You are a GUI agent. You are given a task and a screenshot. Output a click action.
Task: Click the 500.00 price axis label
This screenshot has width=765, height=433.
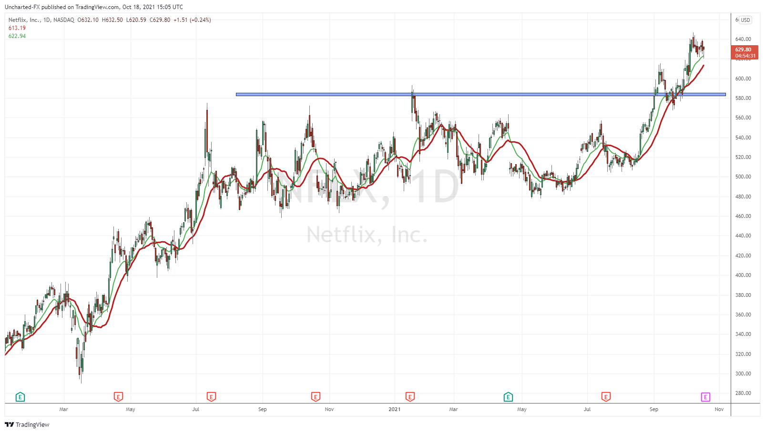coord(743,177)
